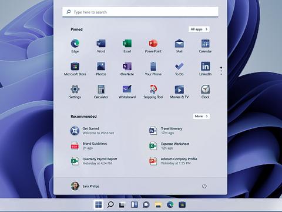Open the Photos app
The width and height of the screenshot is (282, 212).
(x=101, y=69)
